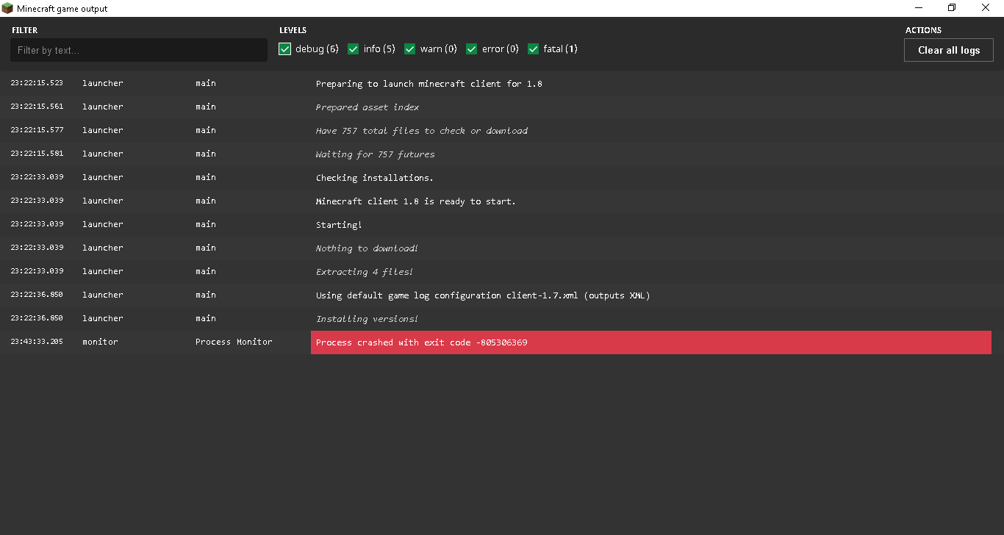
Task: Toggle the info (5) level checkbox
Action: tap(354, 49)
